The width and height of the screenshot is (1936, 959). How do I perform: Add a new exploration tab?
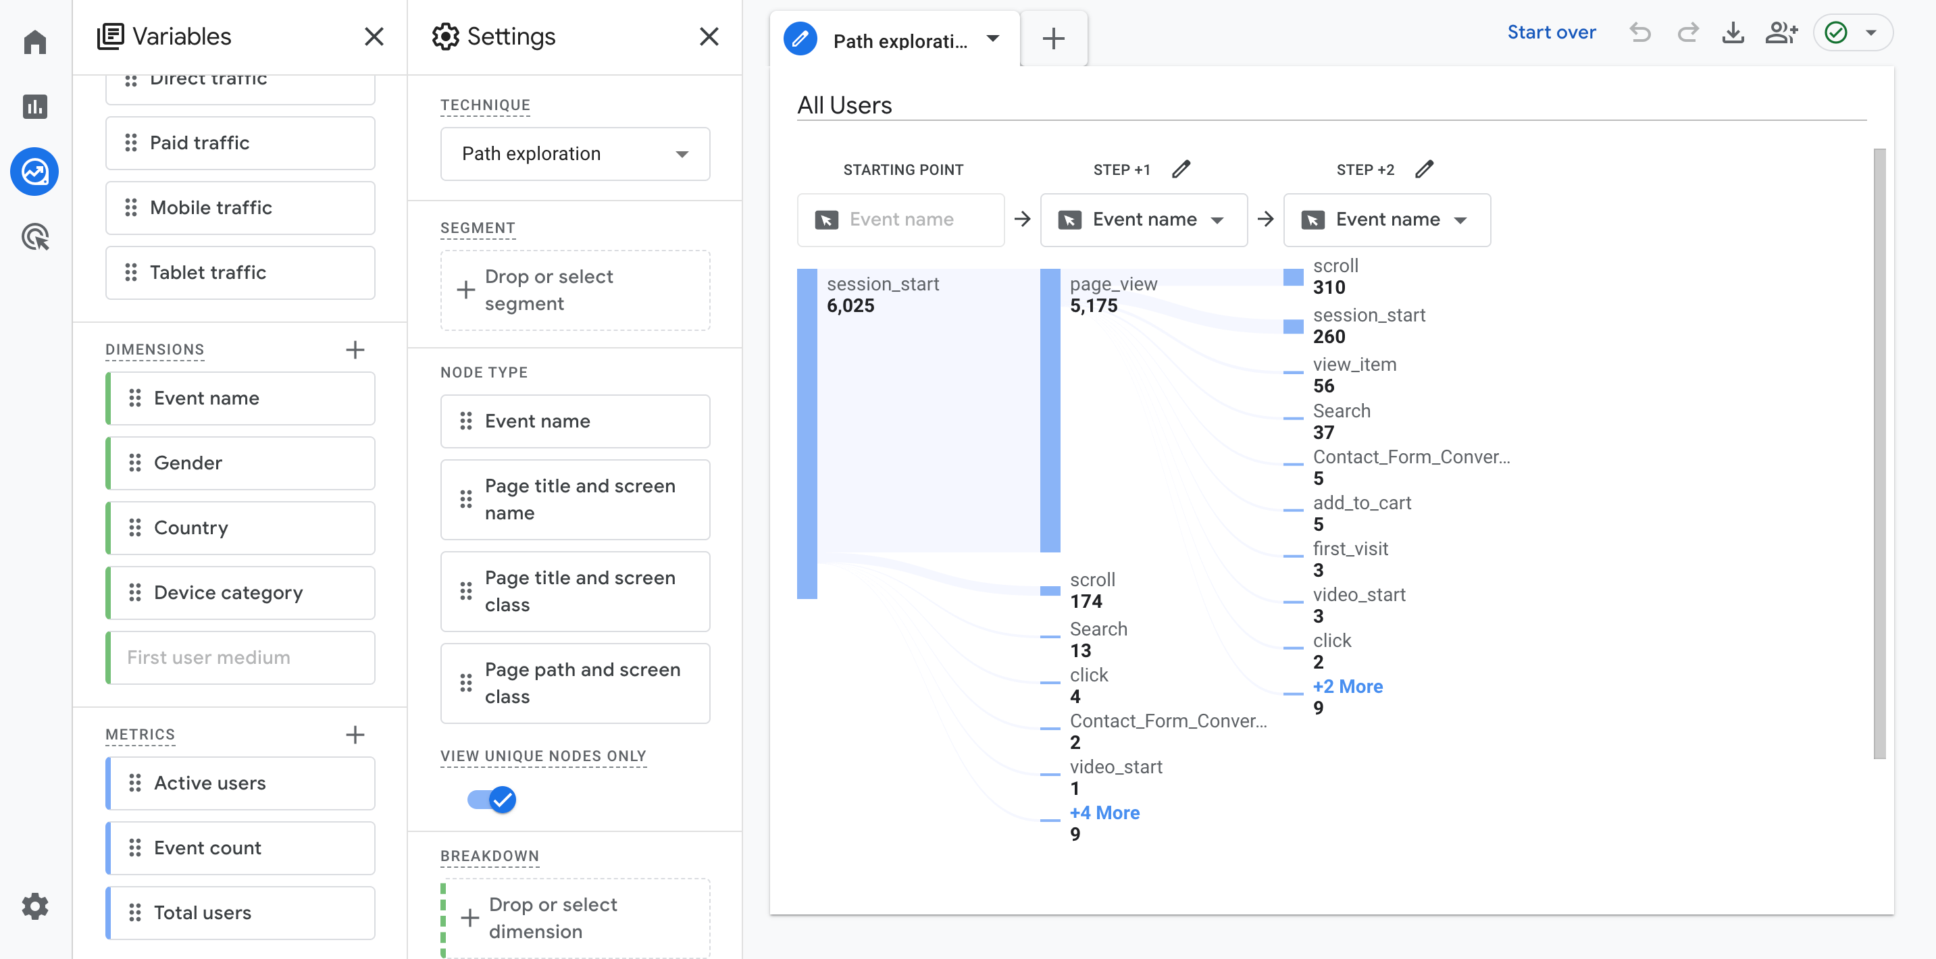click(1053, 39)
